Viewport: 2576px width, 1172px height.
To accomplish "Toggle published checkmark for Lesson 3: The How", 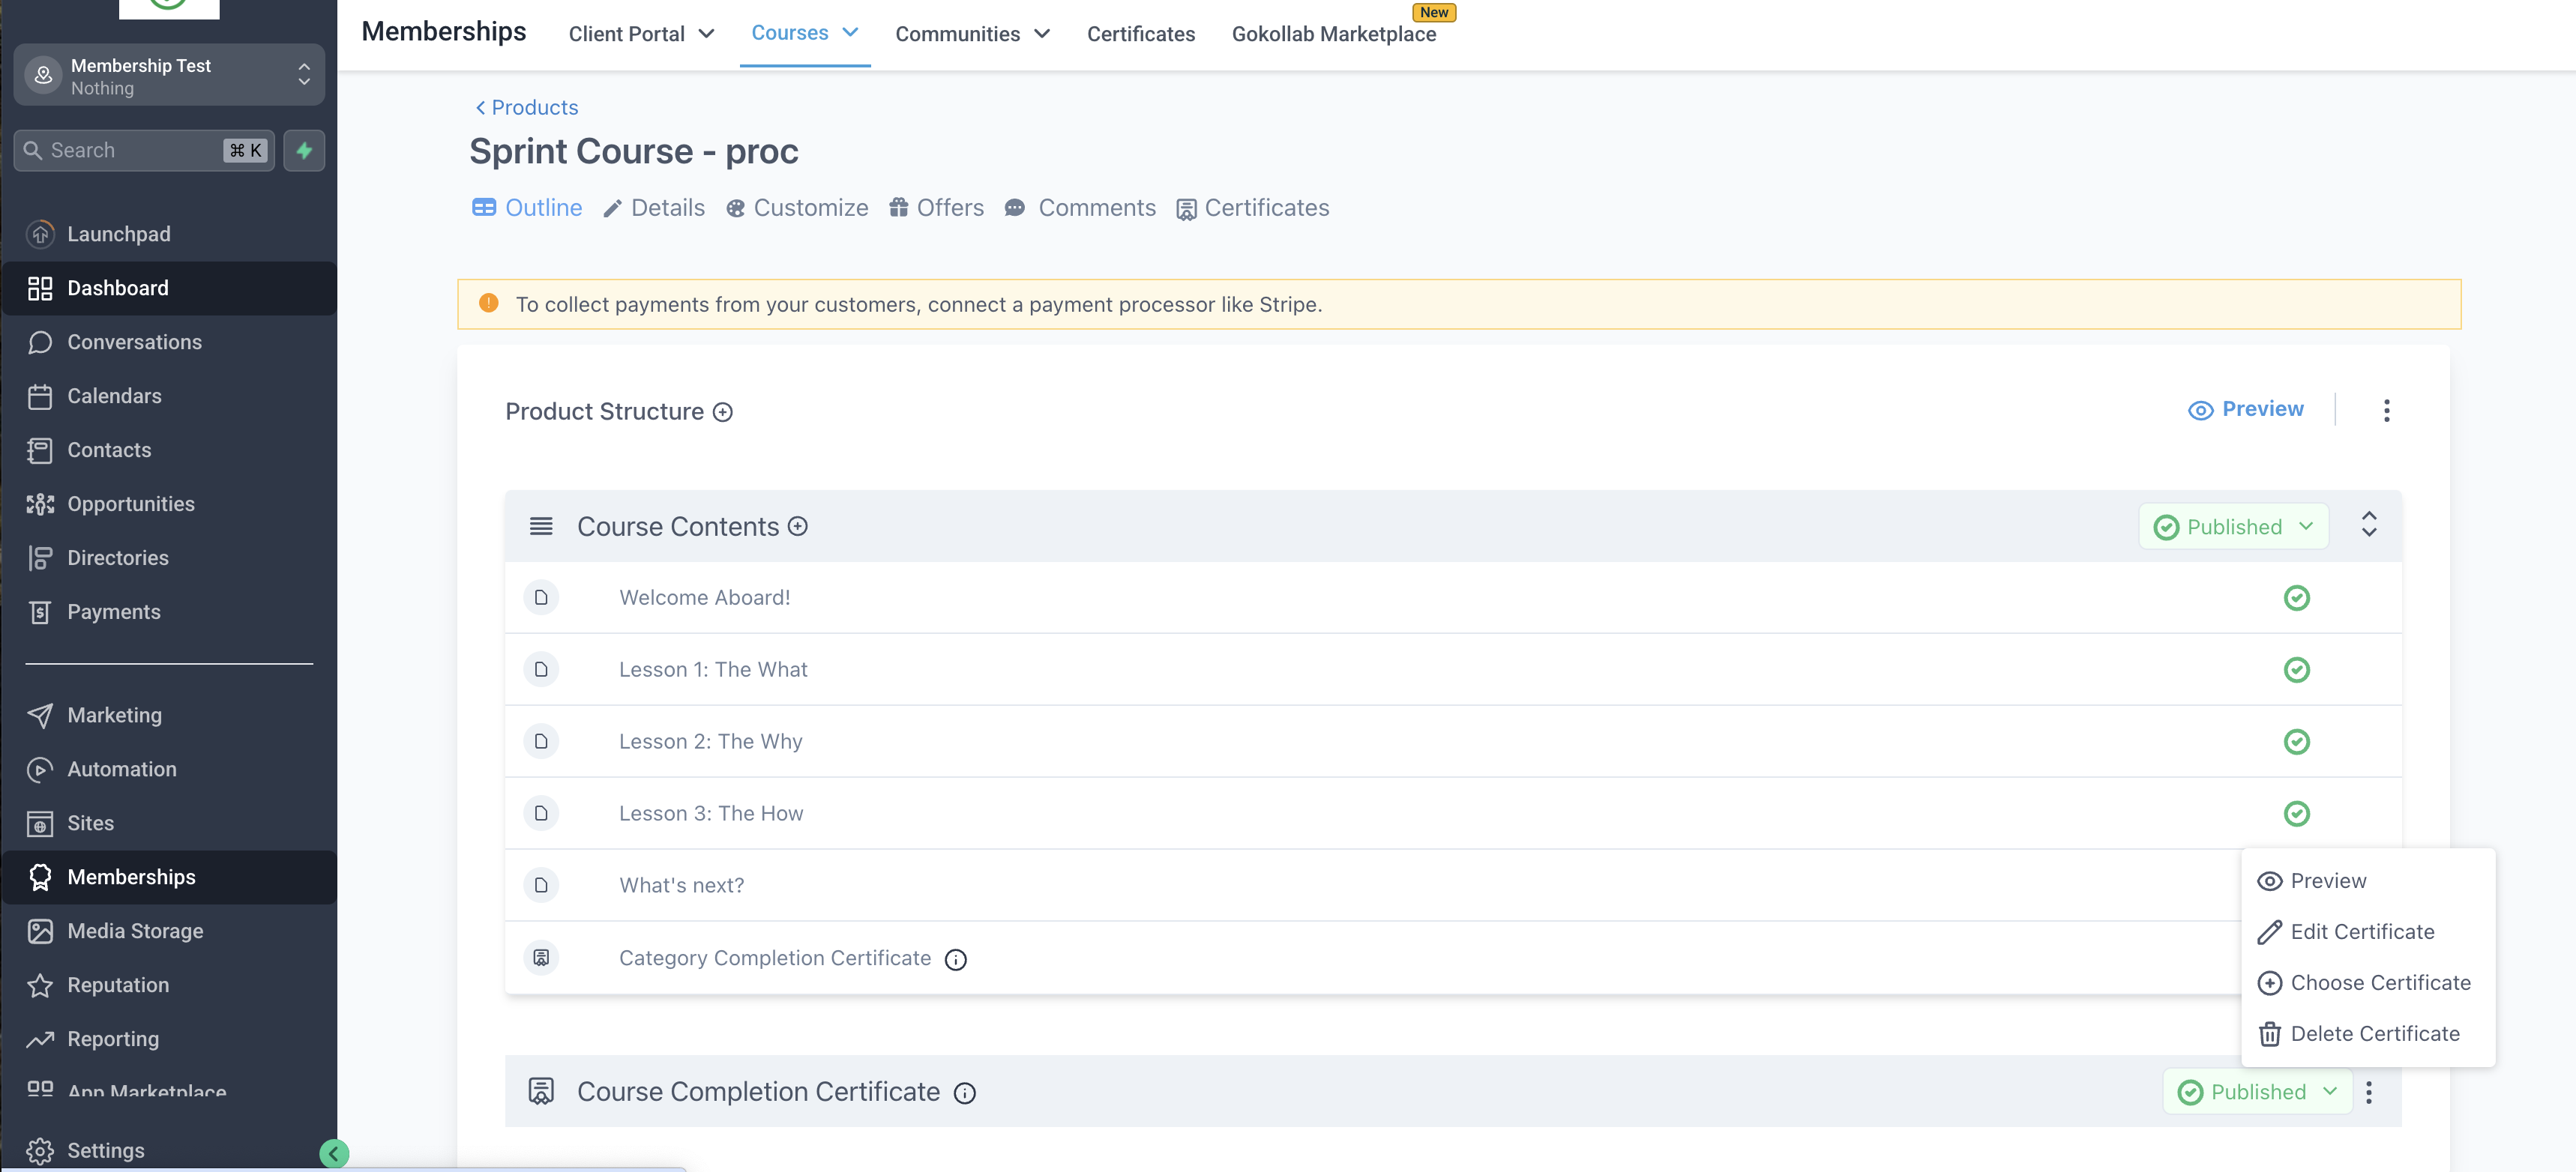I will click(x=2296, y=813).
